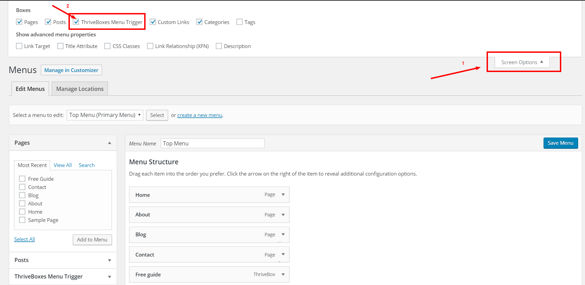This screenshot has width=585, height=285.
Task: Enable the Tags box checkbox
Action: [x=240, y=22]
